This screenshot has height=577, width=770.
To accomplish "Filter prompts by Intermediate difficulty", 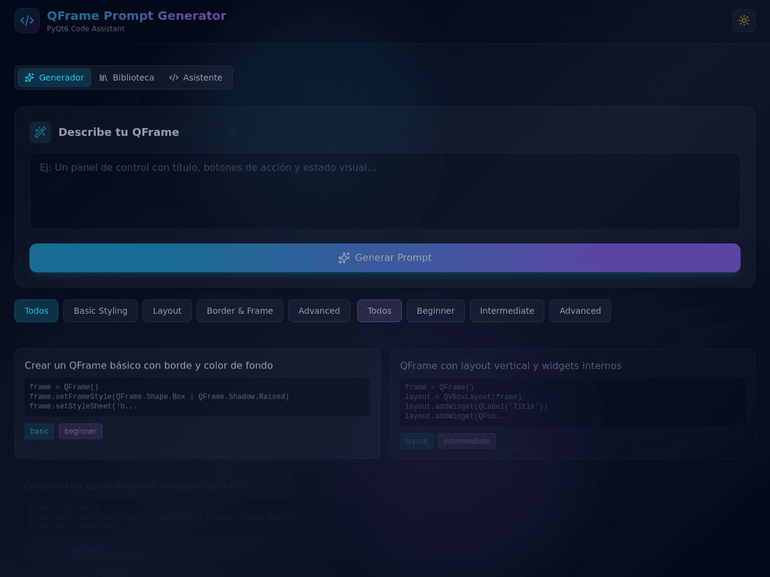I will click(507, 311).
